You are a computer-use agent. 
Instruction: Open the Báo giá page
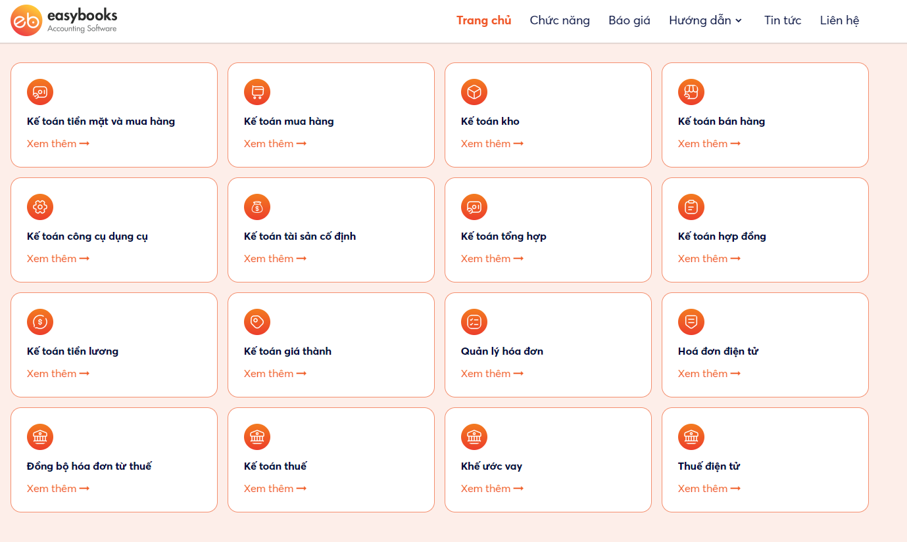pos(629,20)
